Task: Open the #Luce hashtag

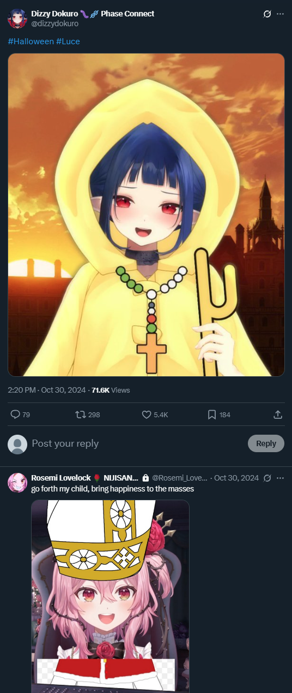Action: click(x=68, y=41)
